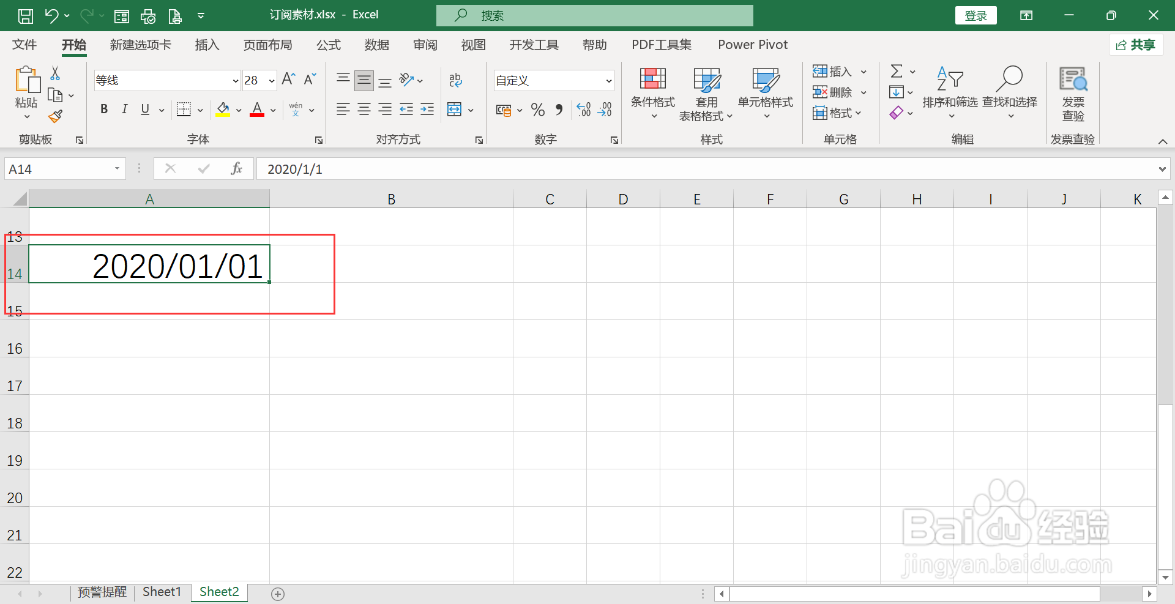Click the Decrease Indent icon

[x=406, y=110]
